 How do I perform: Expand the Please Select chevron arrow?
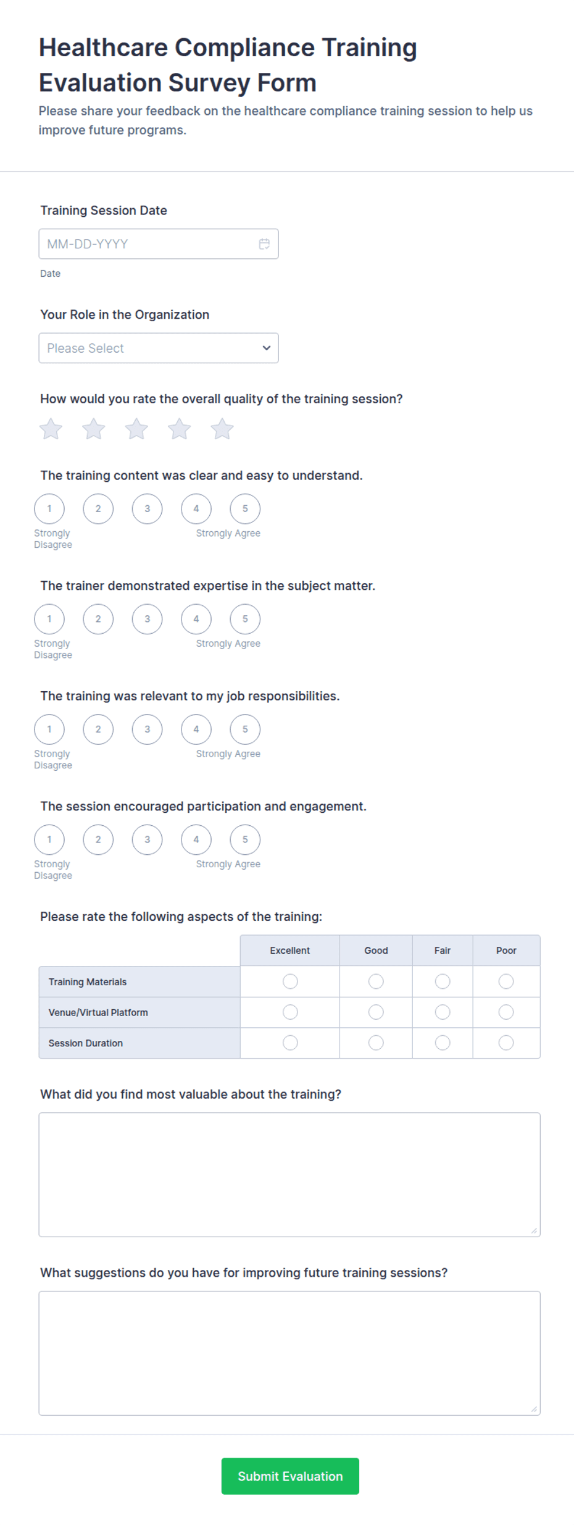coord(267,348)
